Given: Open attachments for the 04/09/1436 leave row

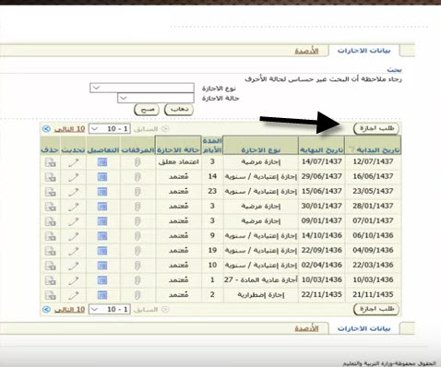Looking at the screenshot, I should pos(137,251).
